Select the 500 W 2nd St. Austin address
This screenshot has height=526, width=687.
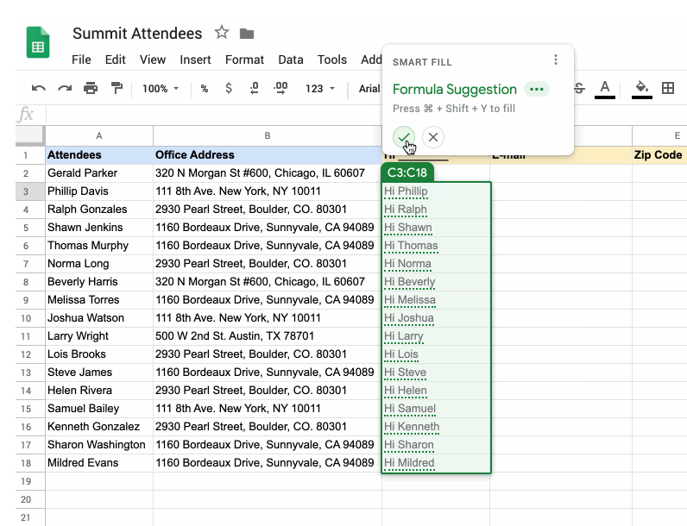(268, 336)
